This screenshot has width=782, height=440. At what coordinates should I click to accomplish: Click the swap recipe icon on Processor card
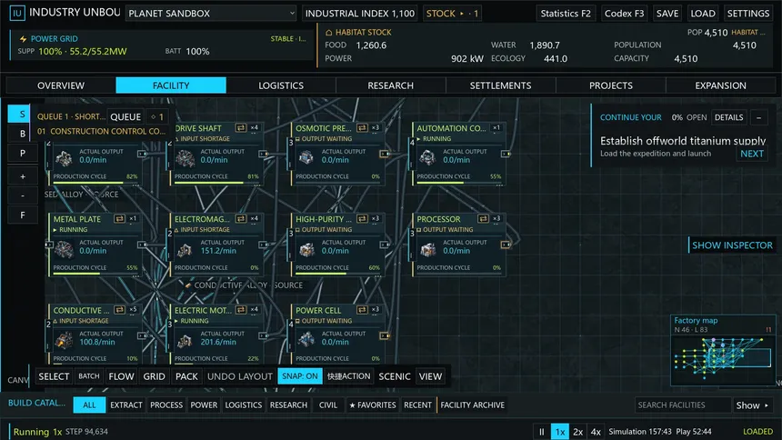tap(483, 218)
